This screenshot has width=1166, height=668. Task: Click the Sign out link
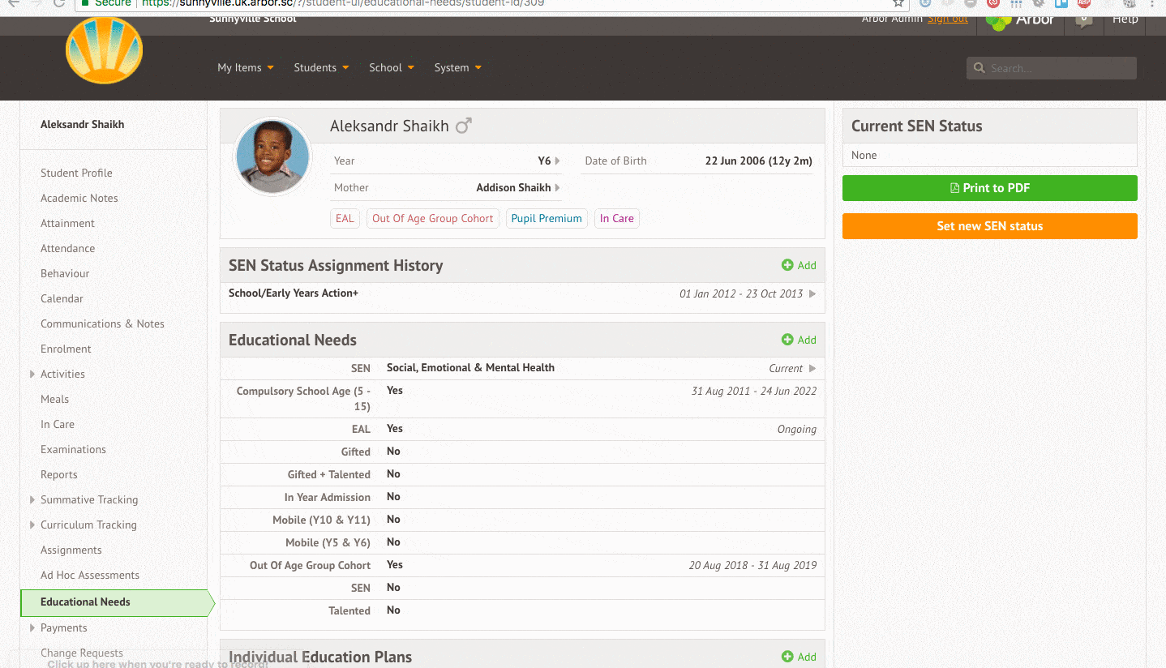(947, 19)
